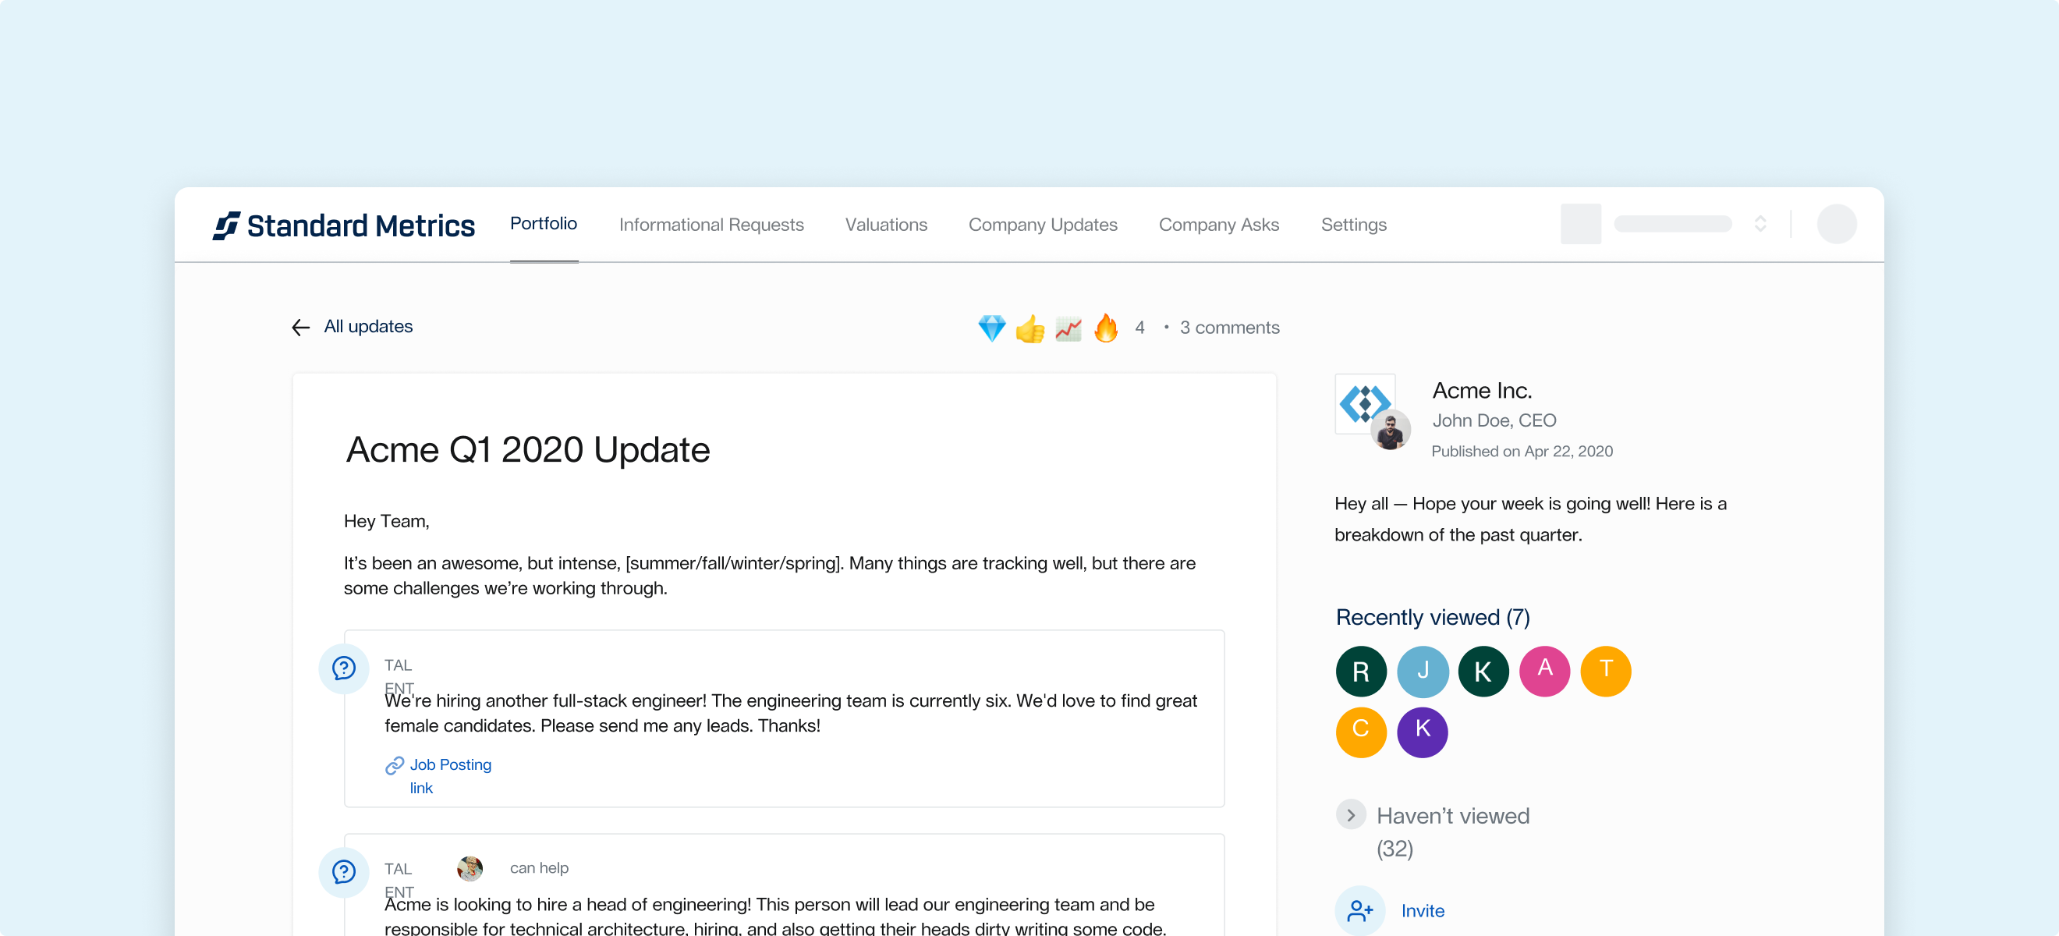
Task: Click the dark green K viewer avatar
Action: point(1483,672)
